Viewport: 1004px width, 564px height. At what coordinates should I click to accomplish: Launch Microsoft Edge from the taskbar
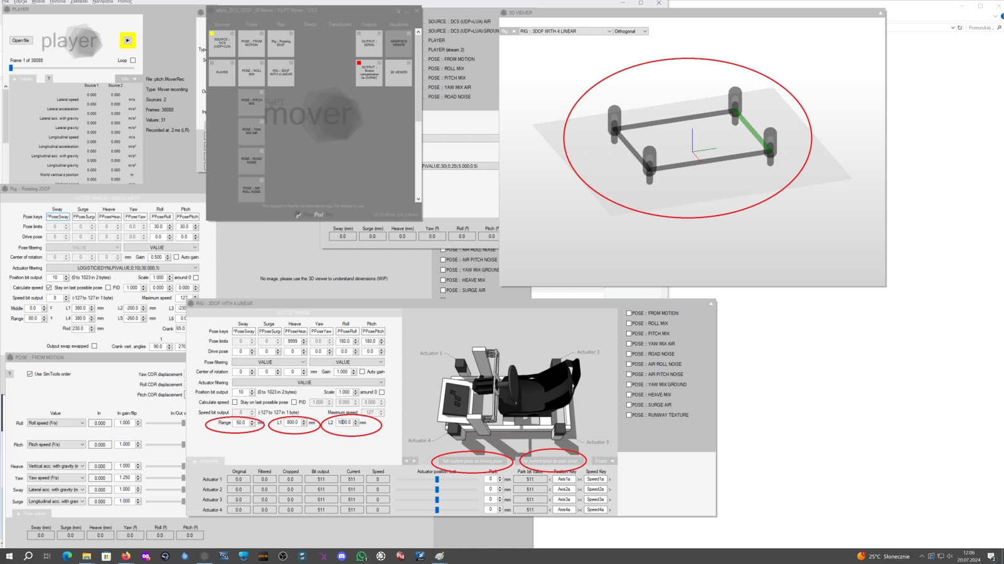click(x=67, y=556)
